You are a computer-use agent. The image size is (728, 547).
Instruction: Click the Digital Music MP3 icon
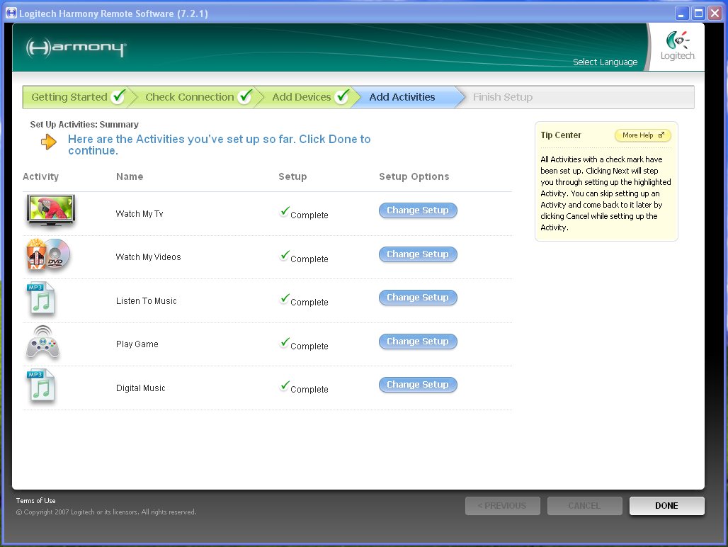click(x=41, y=386)
